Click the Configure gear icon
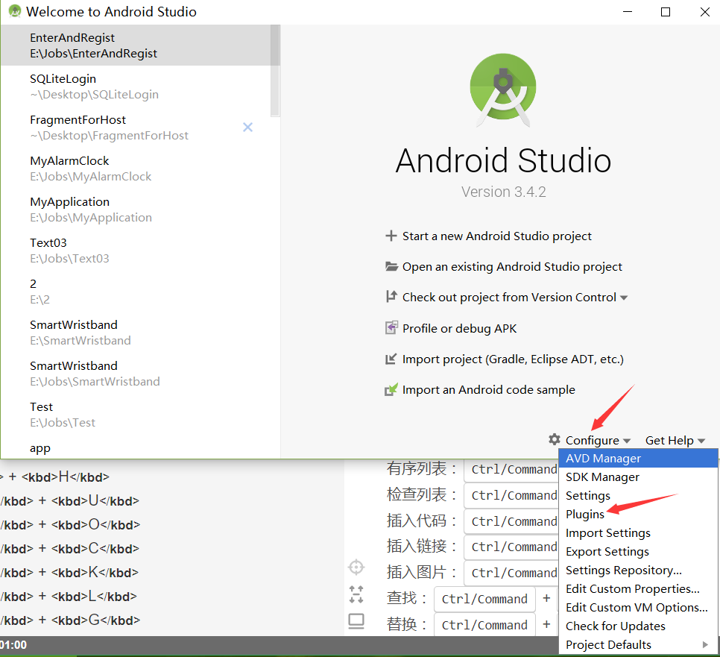This screenshot has width=720, height=657. [x=555, y=440]
